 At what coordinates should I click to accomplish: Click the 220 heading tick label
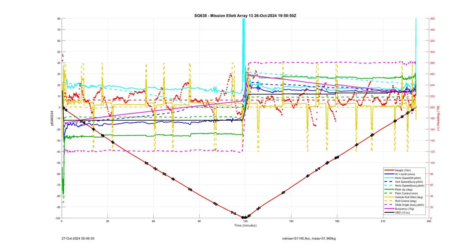(x=433, y=96)
